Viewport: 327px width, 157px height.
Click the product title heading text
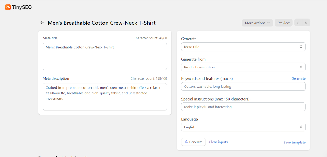pyautogui.click(x=101, y=23)
